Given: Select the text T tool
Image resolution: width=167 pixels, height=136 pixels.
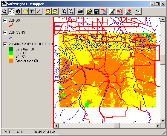Looking at the screenshot, I should point(32,11).
